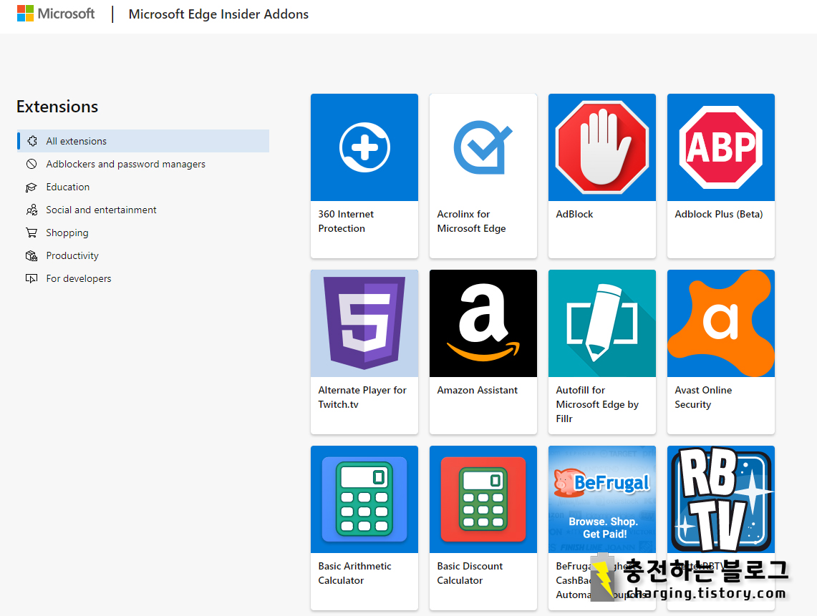
Task: Click Basic Arithmetic Calculator title text
Action: (x=354, y=573)
